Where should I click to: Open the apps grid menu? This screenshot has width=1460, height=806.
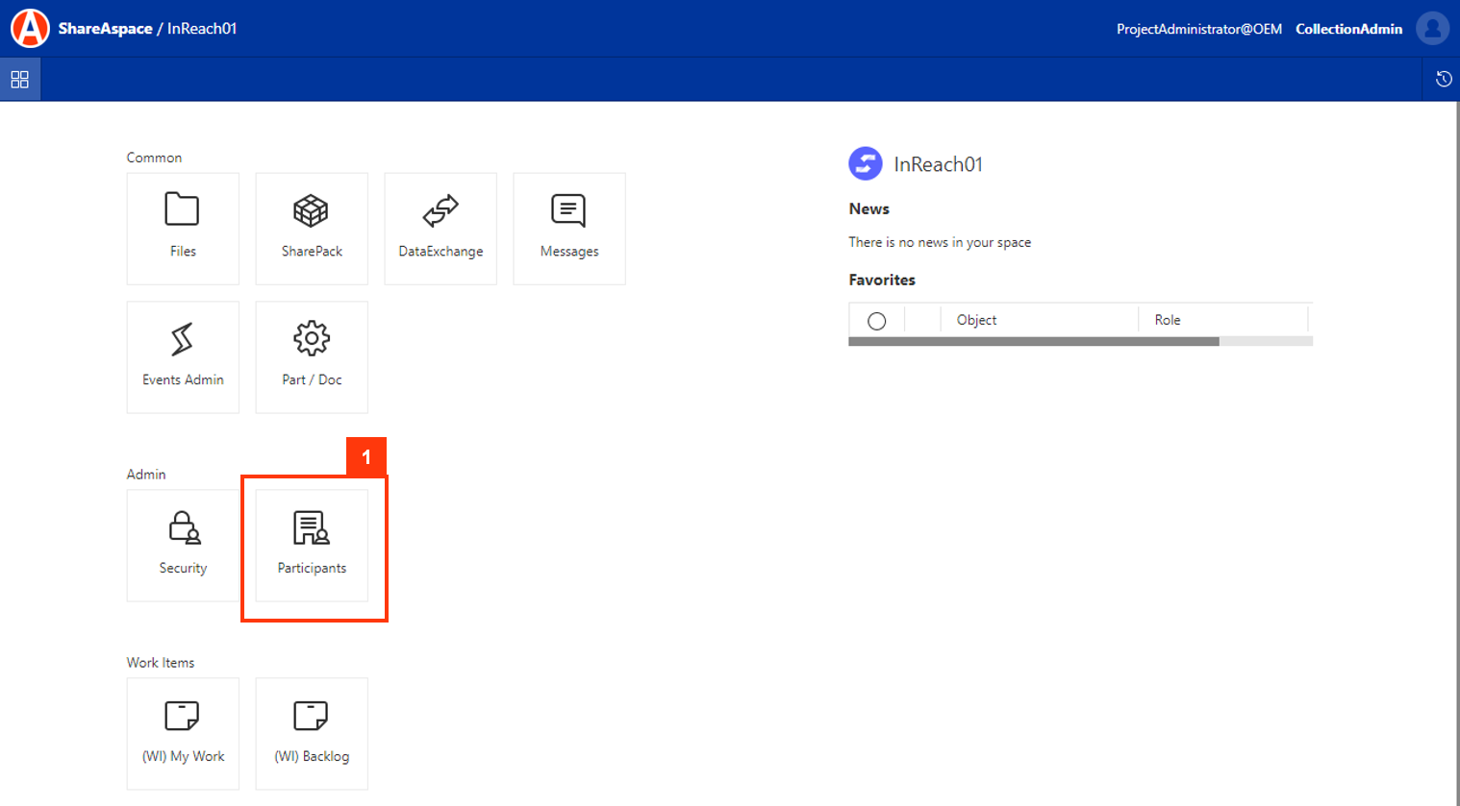click(19, 79)
